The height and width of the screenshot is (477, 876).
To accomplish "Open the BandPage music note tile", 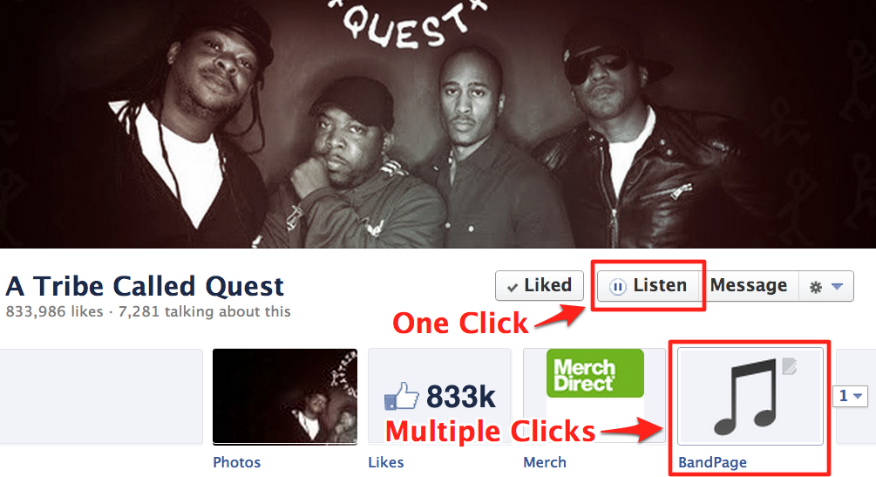I will tap(750, 396).
